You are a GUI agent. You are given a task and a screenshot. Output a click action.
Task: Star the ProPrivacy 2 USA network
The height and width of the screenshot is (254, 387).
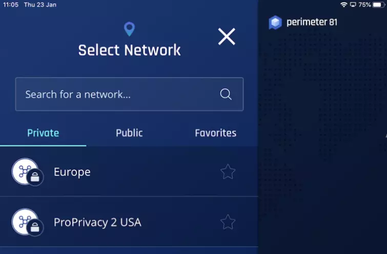(x=228, y=222)
